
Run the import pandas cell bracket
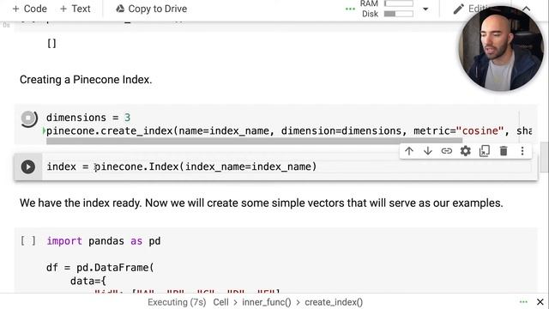point(28,241)
